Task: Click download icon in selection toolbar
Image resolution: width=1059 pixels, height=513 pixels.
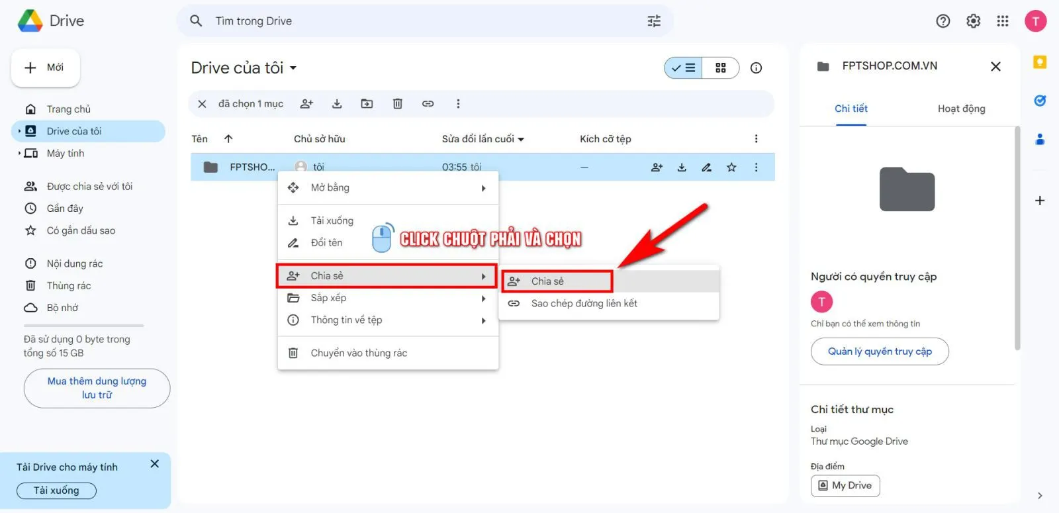Action: pyautogui.click(x=337, y=104)
